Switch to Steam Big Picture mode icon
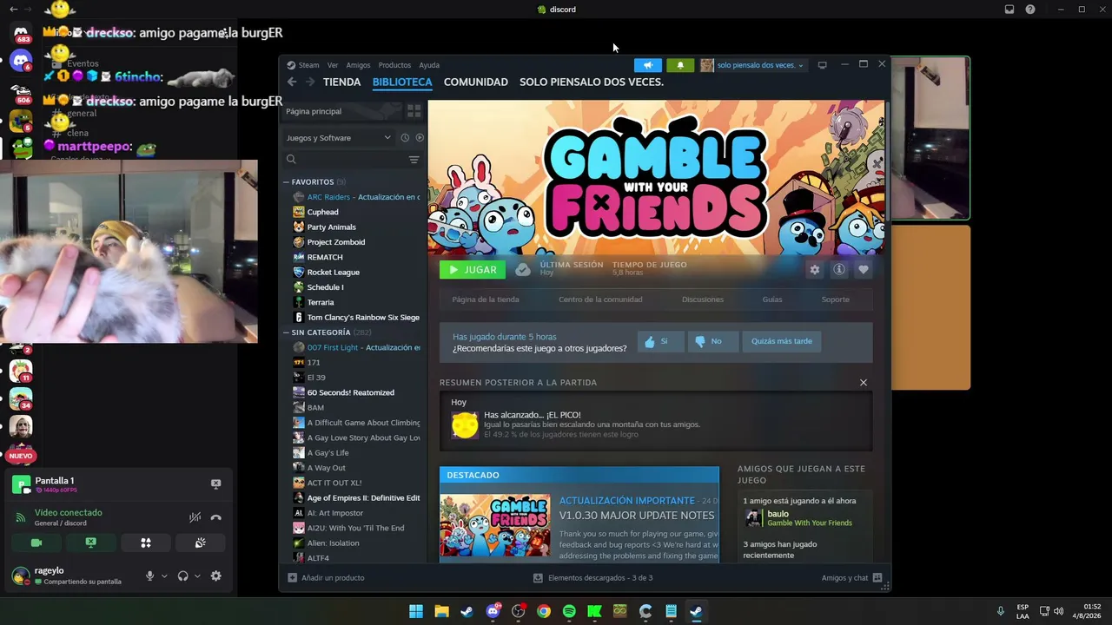This screenshot has height=625, width=1112. click(x=822, y=65)
